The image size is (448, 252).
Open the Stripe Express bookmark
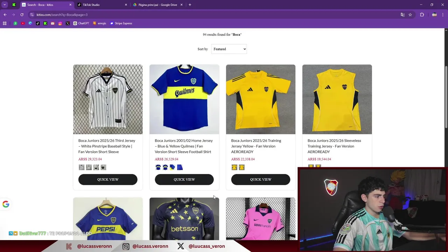pos(121,23)
